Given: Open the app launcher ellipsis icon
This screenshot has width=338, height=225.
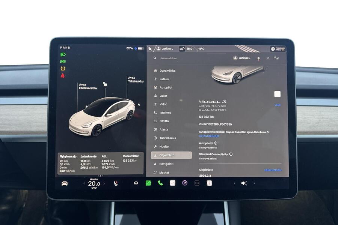Looking at the screenshot, I should (197, 184).
